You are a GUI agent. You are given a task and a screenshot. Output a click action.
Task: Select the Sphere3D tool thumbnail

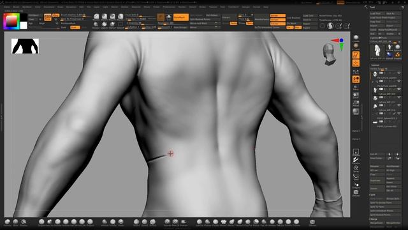[397, 47]
